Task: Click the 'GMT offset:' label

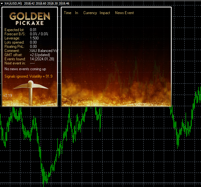Action: pos(13,55)
